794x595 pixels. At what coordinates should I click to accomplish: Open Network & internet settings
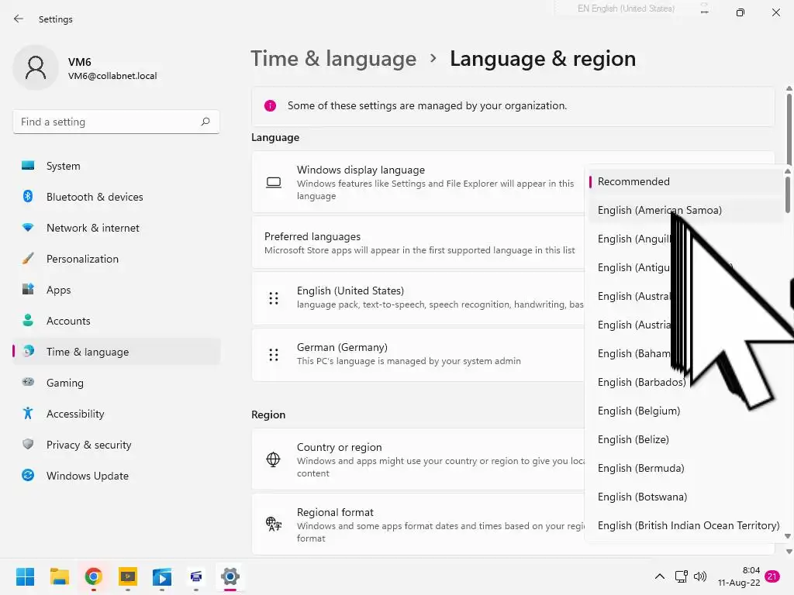coord(116,228)
